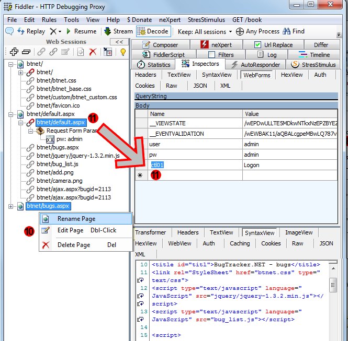
Task: Open the StresStimulus menu
Action: click(206, 20)
